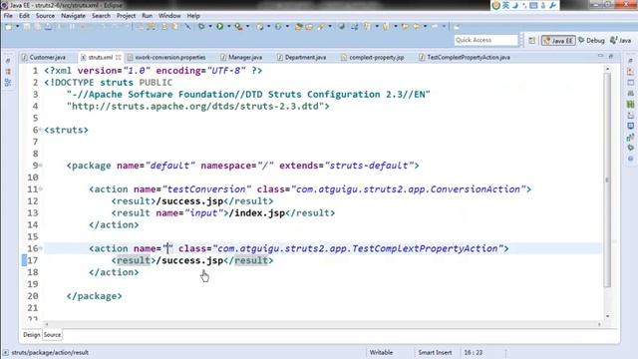Click the Run External Tools icon
Screen dimensions: 638x359
coord(239,27)
